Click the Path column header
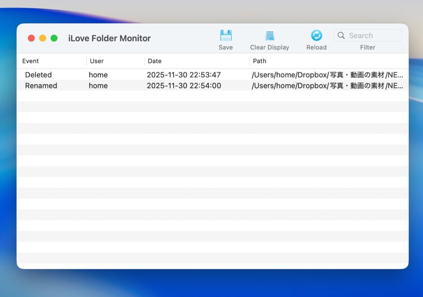Viewport: 423px width, 297px height. [x=259, y=61]
